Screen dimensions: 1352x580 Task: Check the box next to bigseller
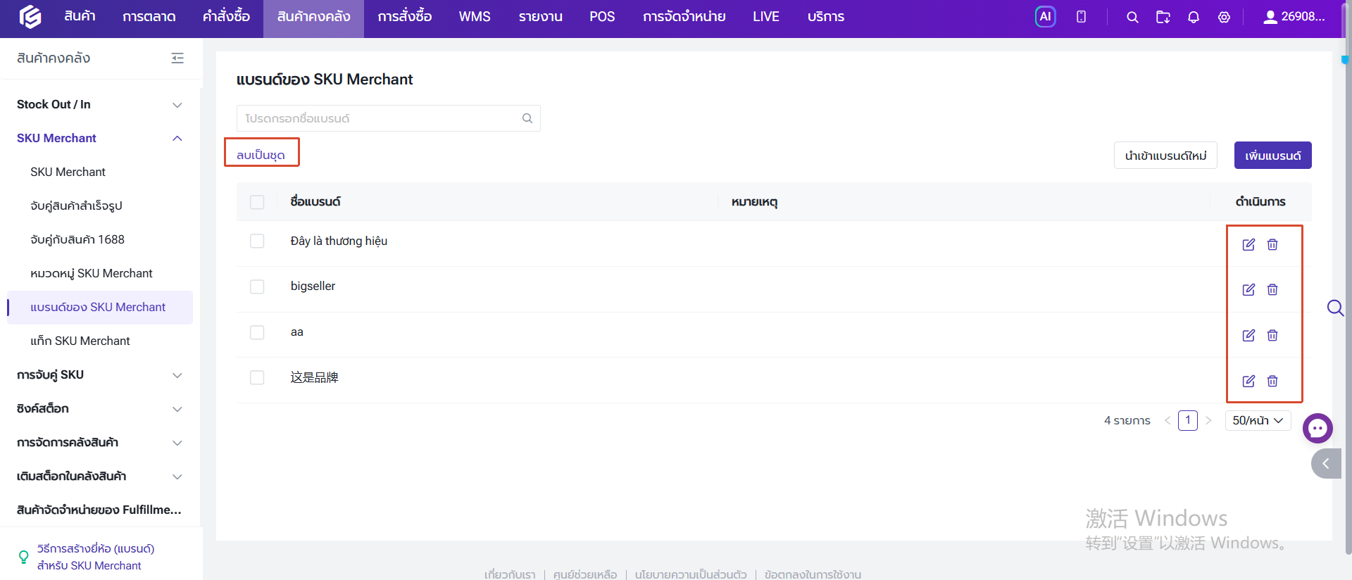(x=257, y=286)
